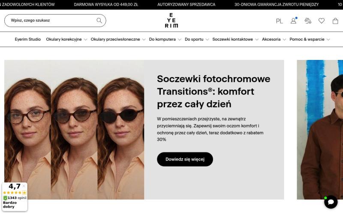Click the Dowiedz się więcej button

(x=185, y=159)
